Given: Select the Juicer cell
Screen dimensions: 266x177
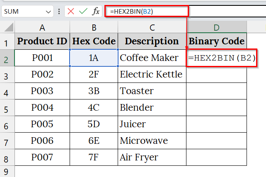Looking at the screenshot, I should point(152,124).
